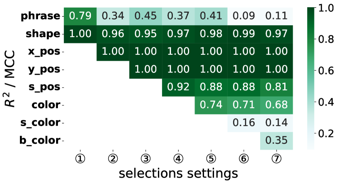The image size is (338, 184).
Task: Click the circled number 1 axis label
Action: click(80, 159)
